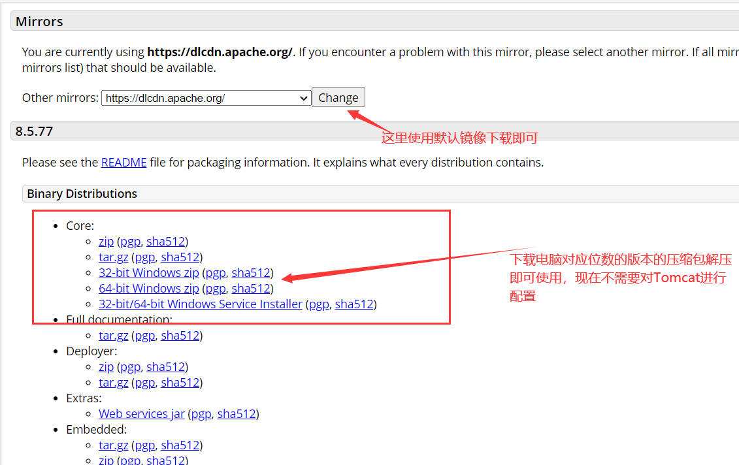Download the Deployer zip

pyautogui.click(x=106, y=367)
